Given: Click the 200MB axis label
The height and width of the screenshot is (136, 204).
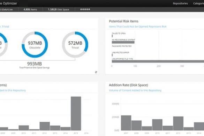Looking at the screenshot, I should click(115, 117).
